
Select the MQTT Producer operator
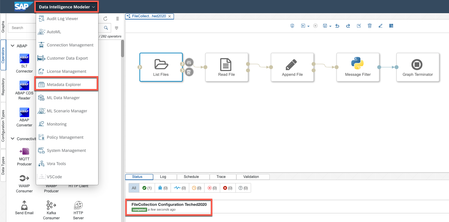click(x=24, y=156)
